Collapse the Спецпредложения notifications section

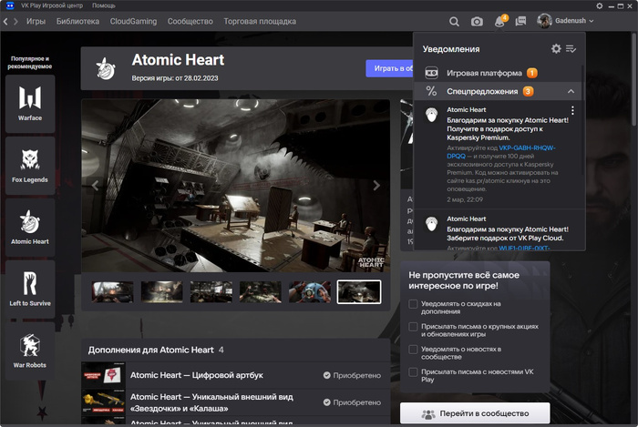[x=571, y=91]
